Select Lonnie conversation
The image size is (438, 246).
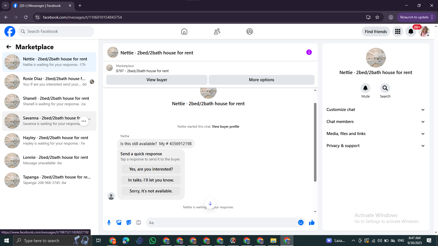49,160
